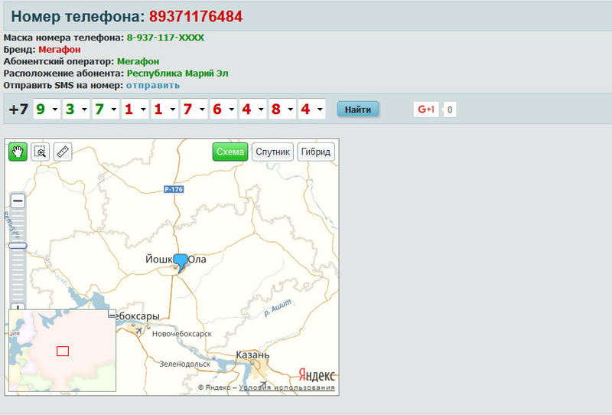Click the red Мегафон brand text
The height and width of the screenshot is (415, 612).
pos(60,50)
